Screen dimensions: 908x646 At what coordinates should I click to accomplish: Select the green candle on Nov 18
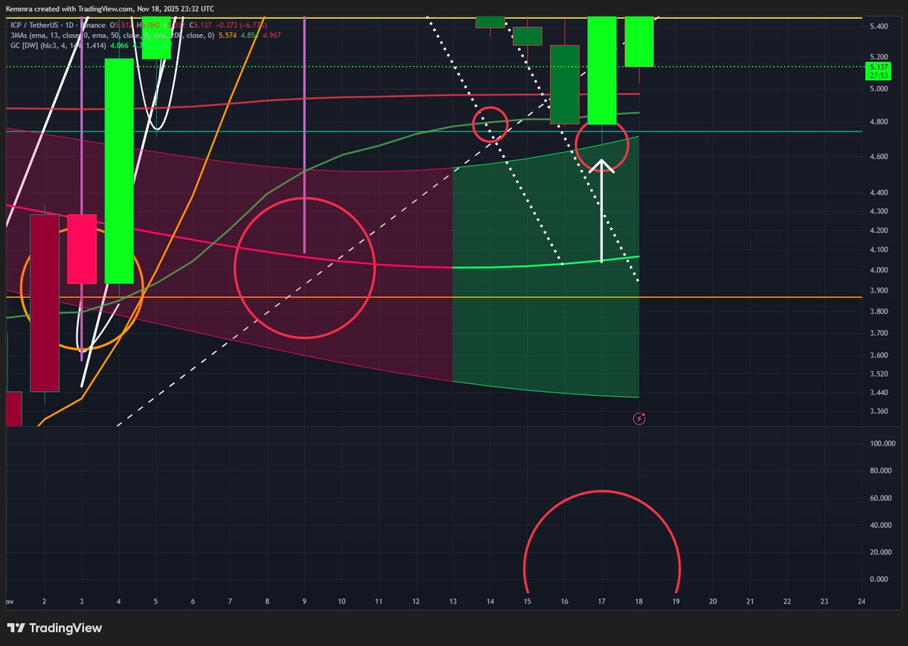639,42
